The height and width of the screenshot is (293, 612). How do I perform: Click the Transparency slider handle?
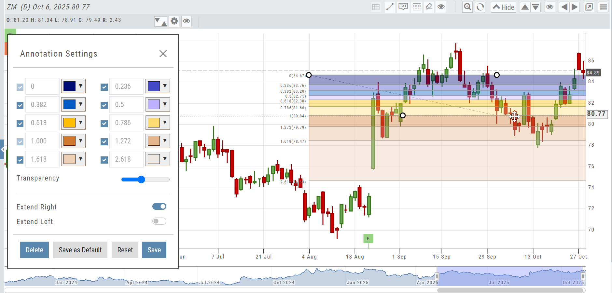(141, 180)
